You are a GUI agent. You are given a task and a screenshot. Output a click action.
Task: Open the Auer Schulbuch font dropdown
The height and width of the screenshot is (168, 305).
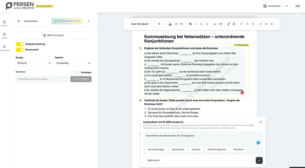(x=142, y=24)
